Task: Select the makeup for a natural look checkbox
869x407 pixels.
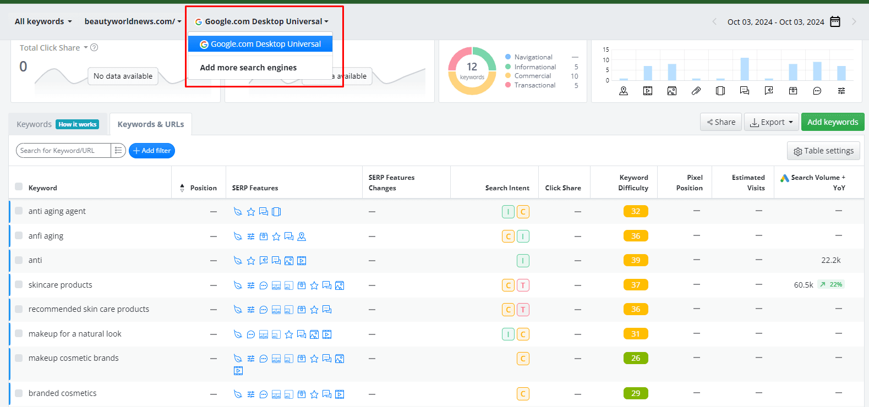Action: 19,333
